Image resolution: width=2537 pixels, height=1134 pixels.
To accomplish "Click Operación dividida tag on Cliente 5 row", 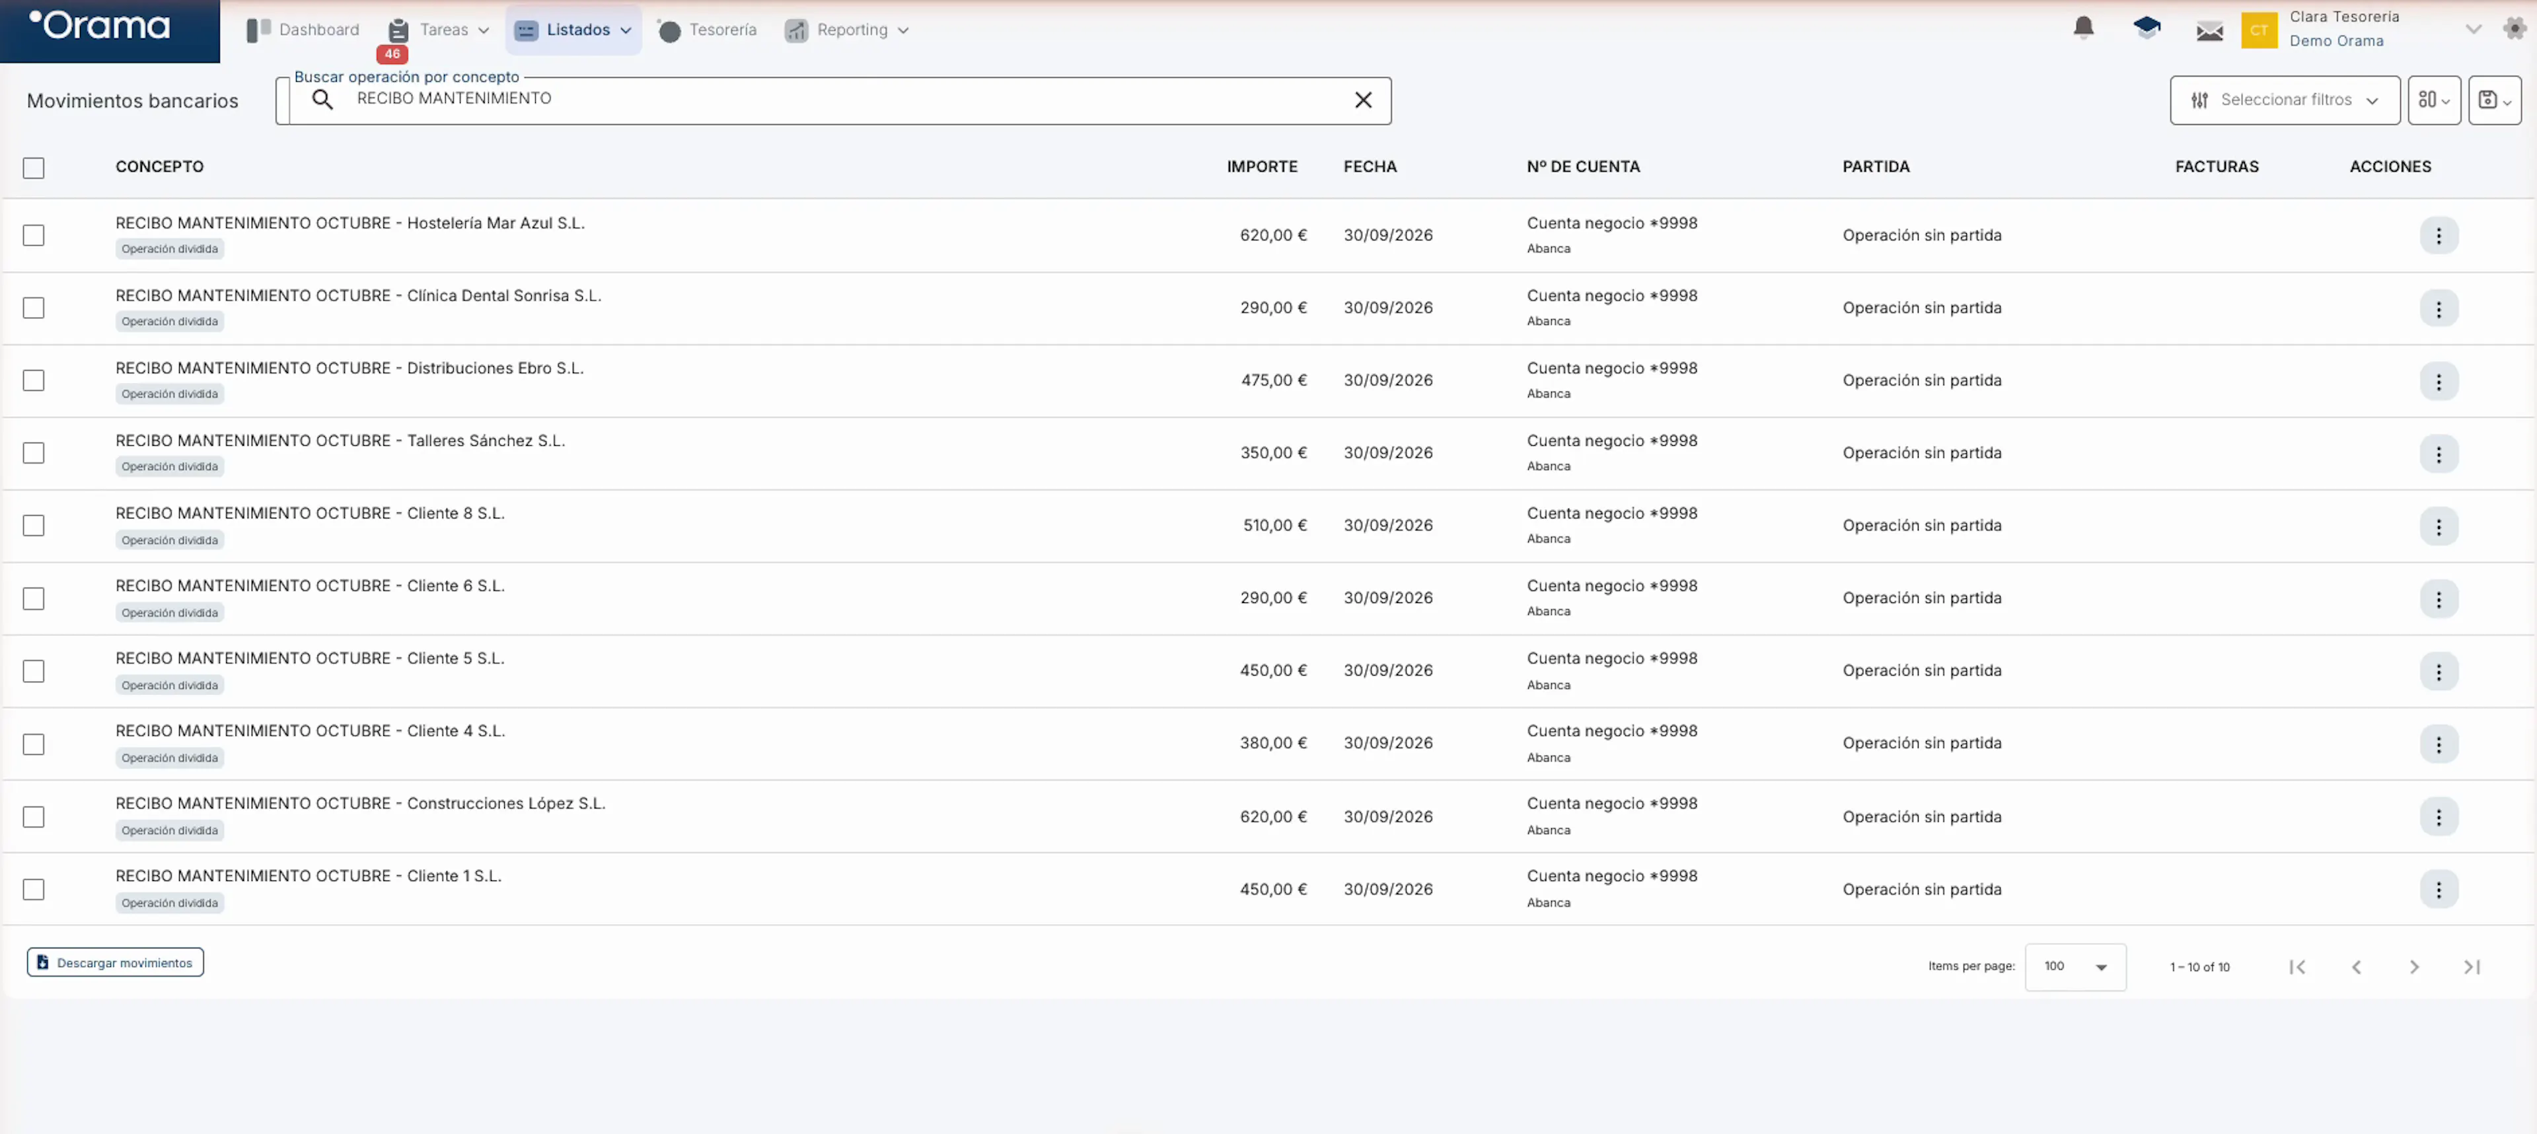I will click(x=169, y=685).
